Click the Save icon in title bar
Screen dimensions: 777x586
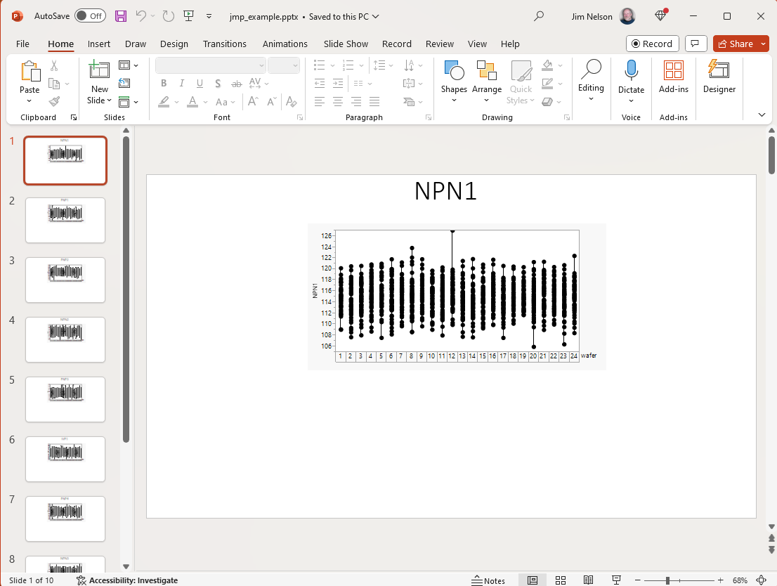121,15
